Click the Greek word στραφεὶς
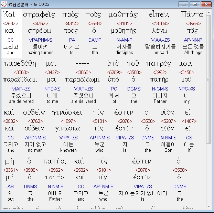This screenshot has width=214, height=213. coord(39,15)
